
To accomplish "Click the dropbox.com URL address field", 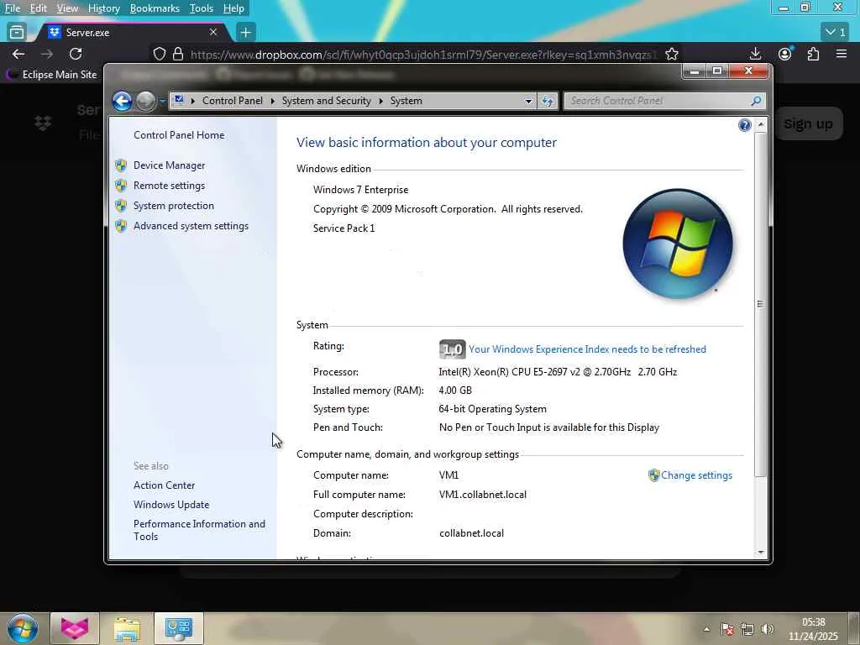I will pyautogui.click(x=423, y=55).
